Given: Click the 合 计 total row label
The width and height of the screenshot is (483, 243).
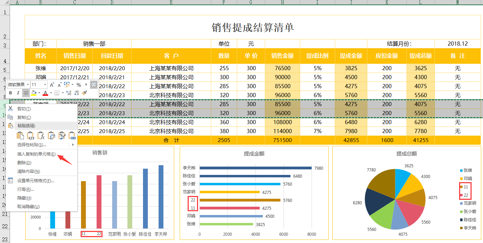Looking at the screenshot, I should 171,140.
